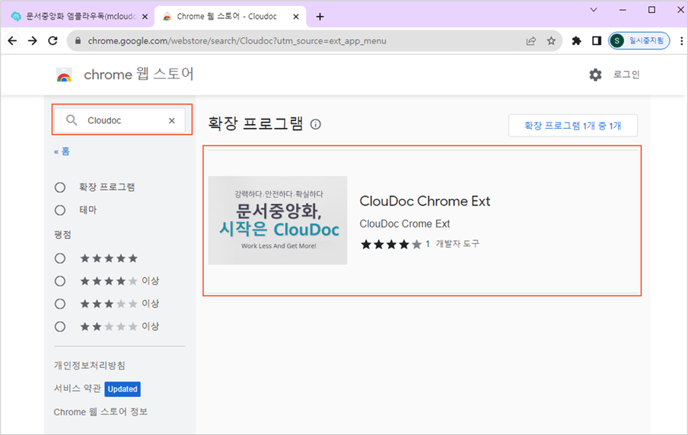Open 개인정보처리방침 link
This screenshot has width=688, height=435.
click(90, 366)
